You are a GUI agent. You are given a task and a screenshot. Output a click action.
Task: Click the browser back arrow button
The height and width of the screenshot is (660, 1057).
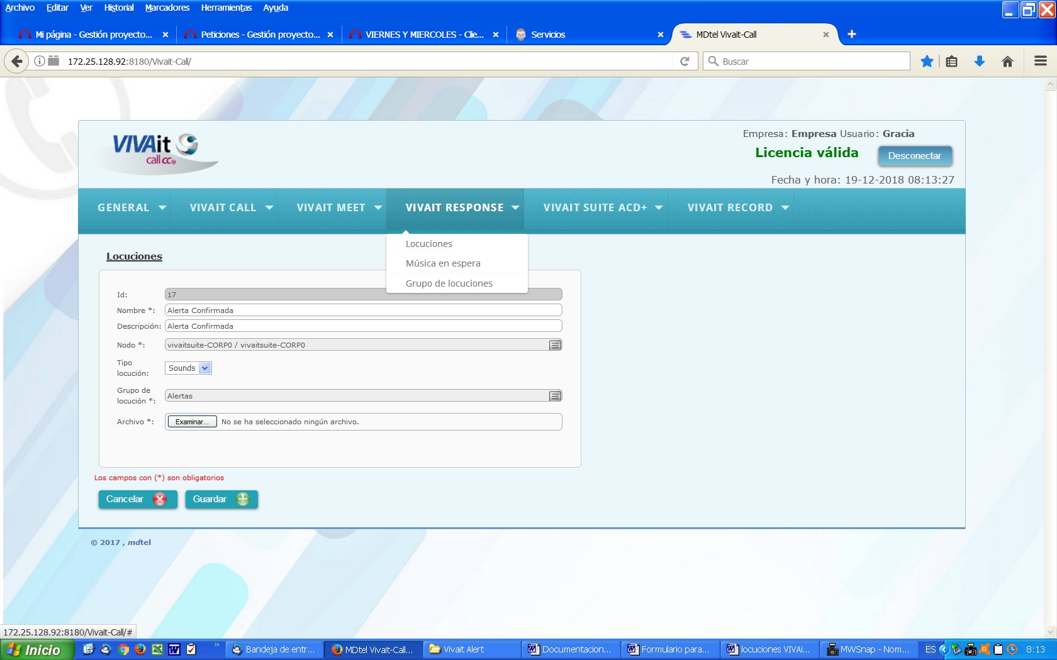17,61
